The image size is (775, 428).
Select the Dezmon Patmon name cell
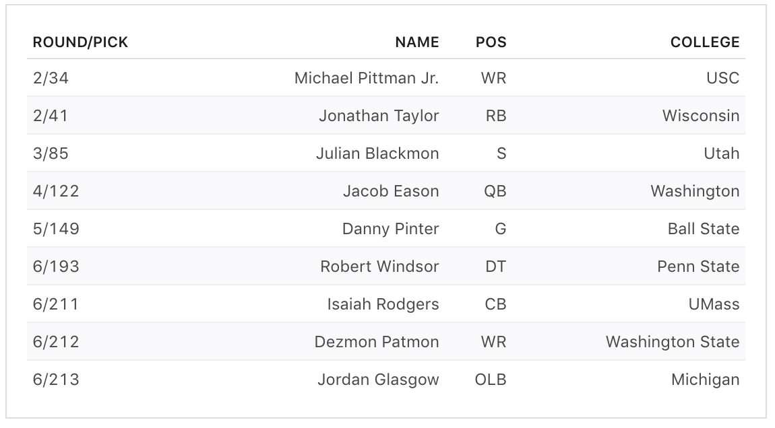pos(377,342)
